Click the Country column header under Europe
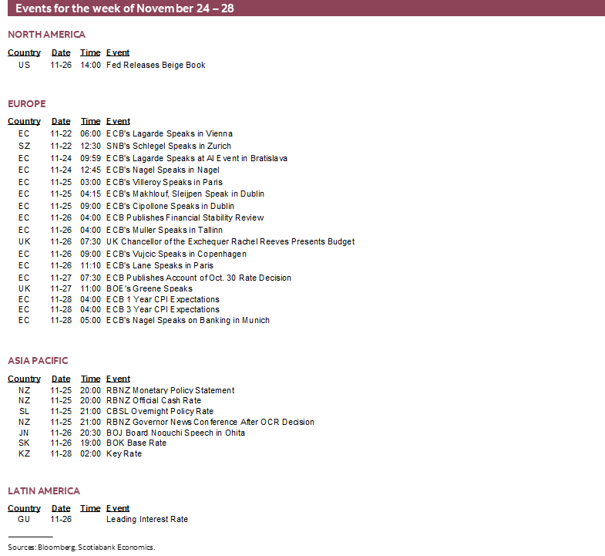 tap(24, 121)
